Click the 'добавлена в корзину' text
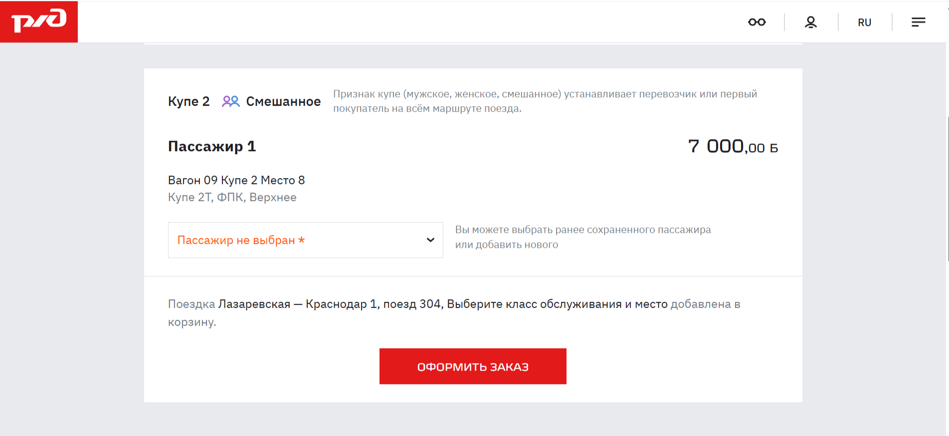Image resolution: width=949 pixels, height=436 pixels. 704,304
